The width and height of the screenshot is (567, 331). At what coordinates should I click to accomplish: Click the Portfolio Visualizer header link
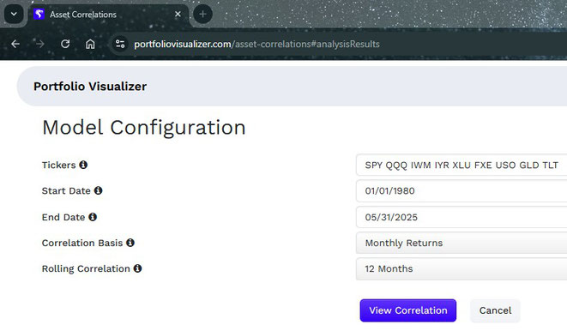(x=90, y=87)
